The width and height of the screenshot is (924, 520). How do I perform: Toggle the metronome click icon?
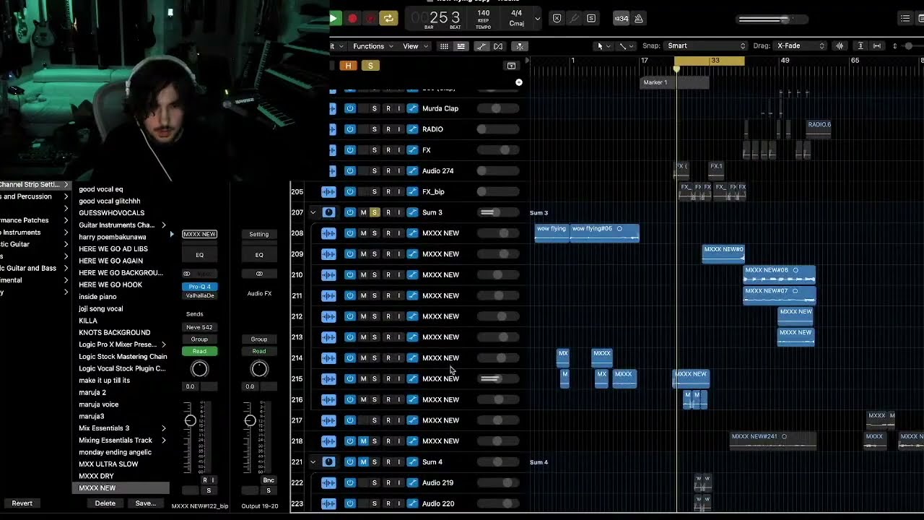coord(638,19)
